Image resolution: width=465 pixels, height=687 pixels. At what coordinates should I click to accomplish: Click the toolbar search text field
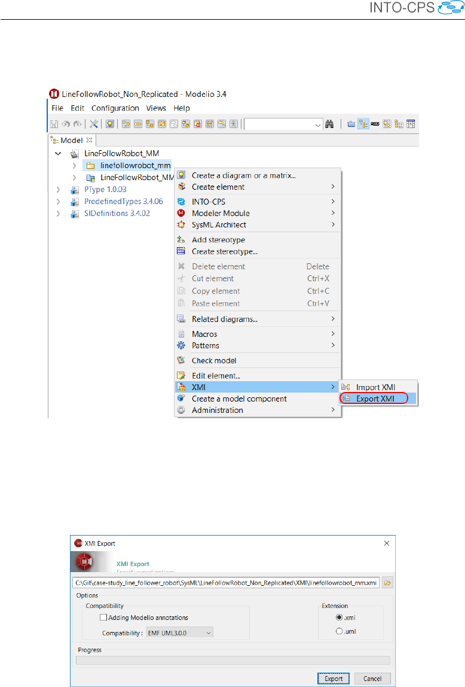pos(279,125)
